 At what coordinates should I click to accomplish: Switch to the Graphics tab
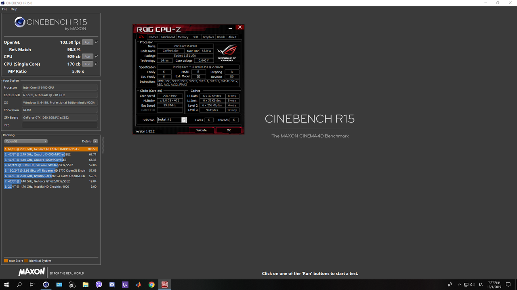coord(208,37)
